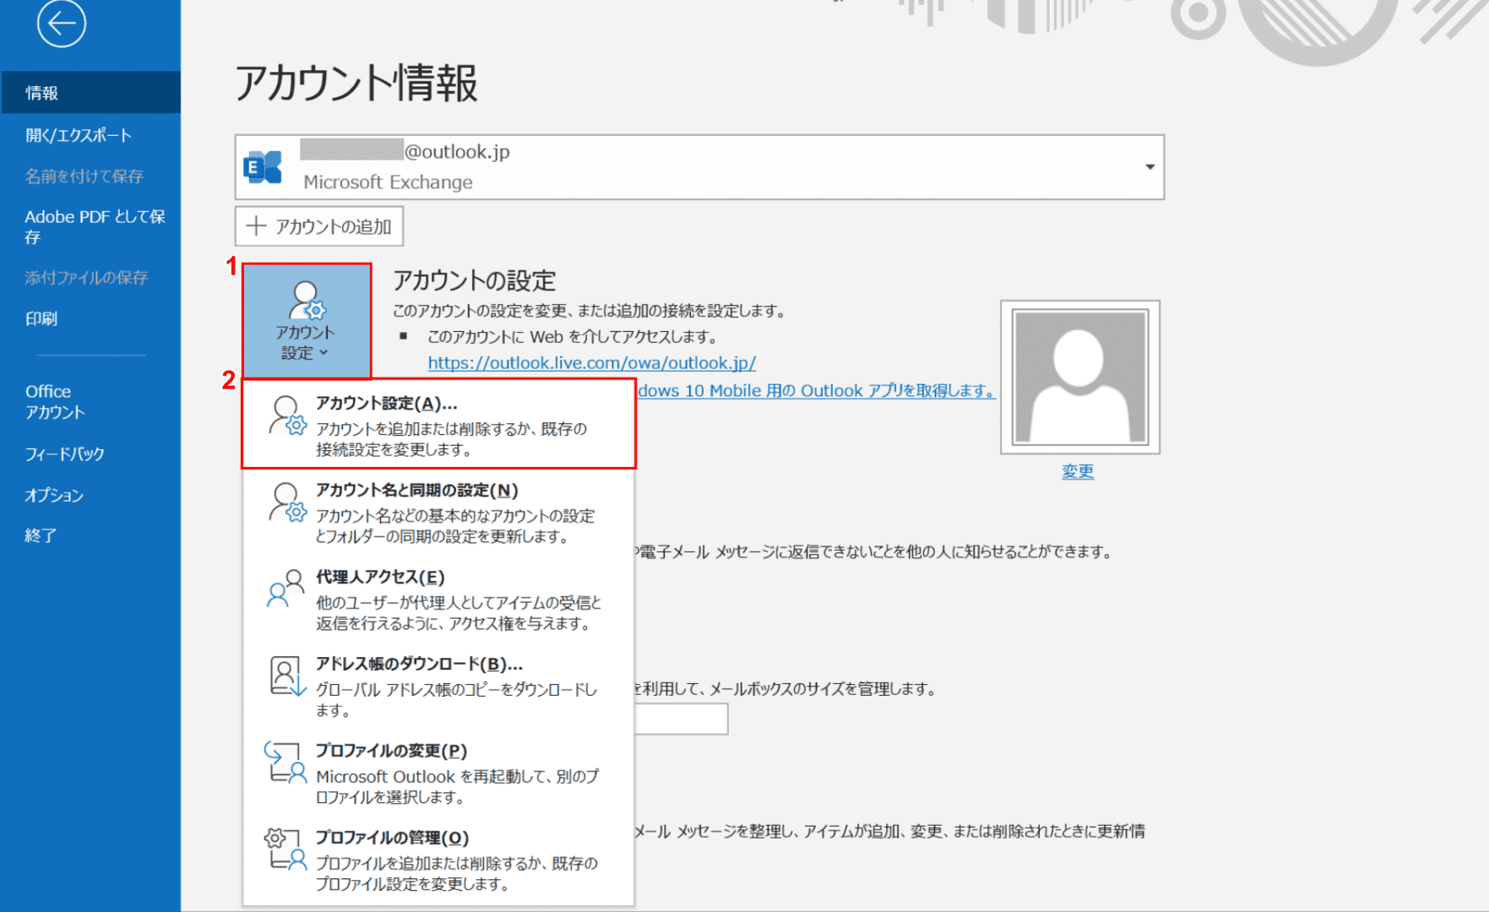Click the mailbox size bar field
Image resolution: width=1489 pixels, height=912 pixels.
681,719
